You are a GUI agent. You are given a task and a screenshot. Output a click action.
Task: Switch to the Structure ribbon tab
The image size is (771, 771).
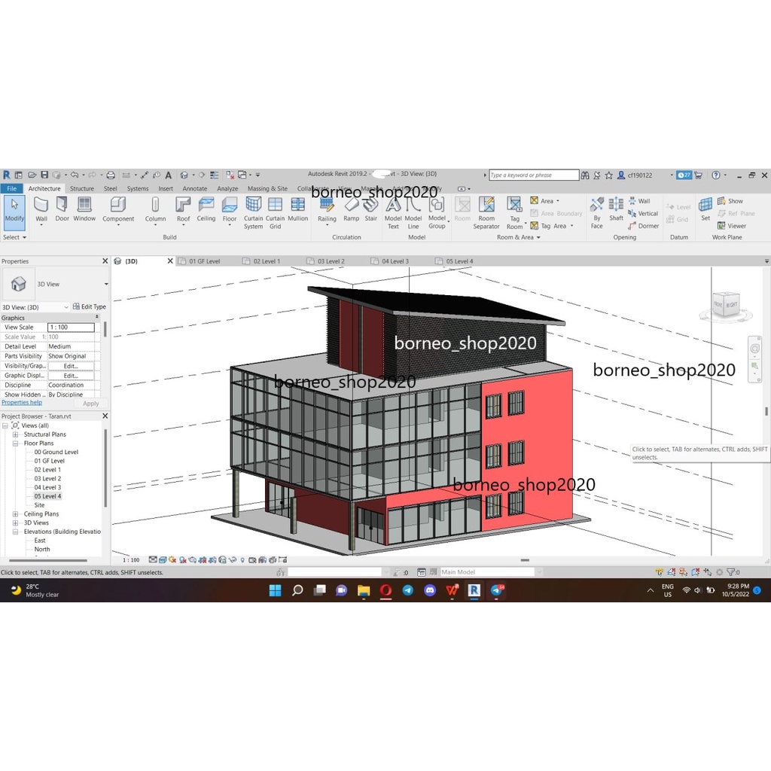click(x=82, y=189)
